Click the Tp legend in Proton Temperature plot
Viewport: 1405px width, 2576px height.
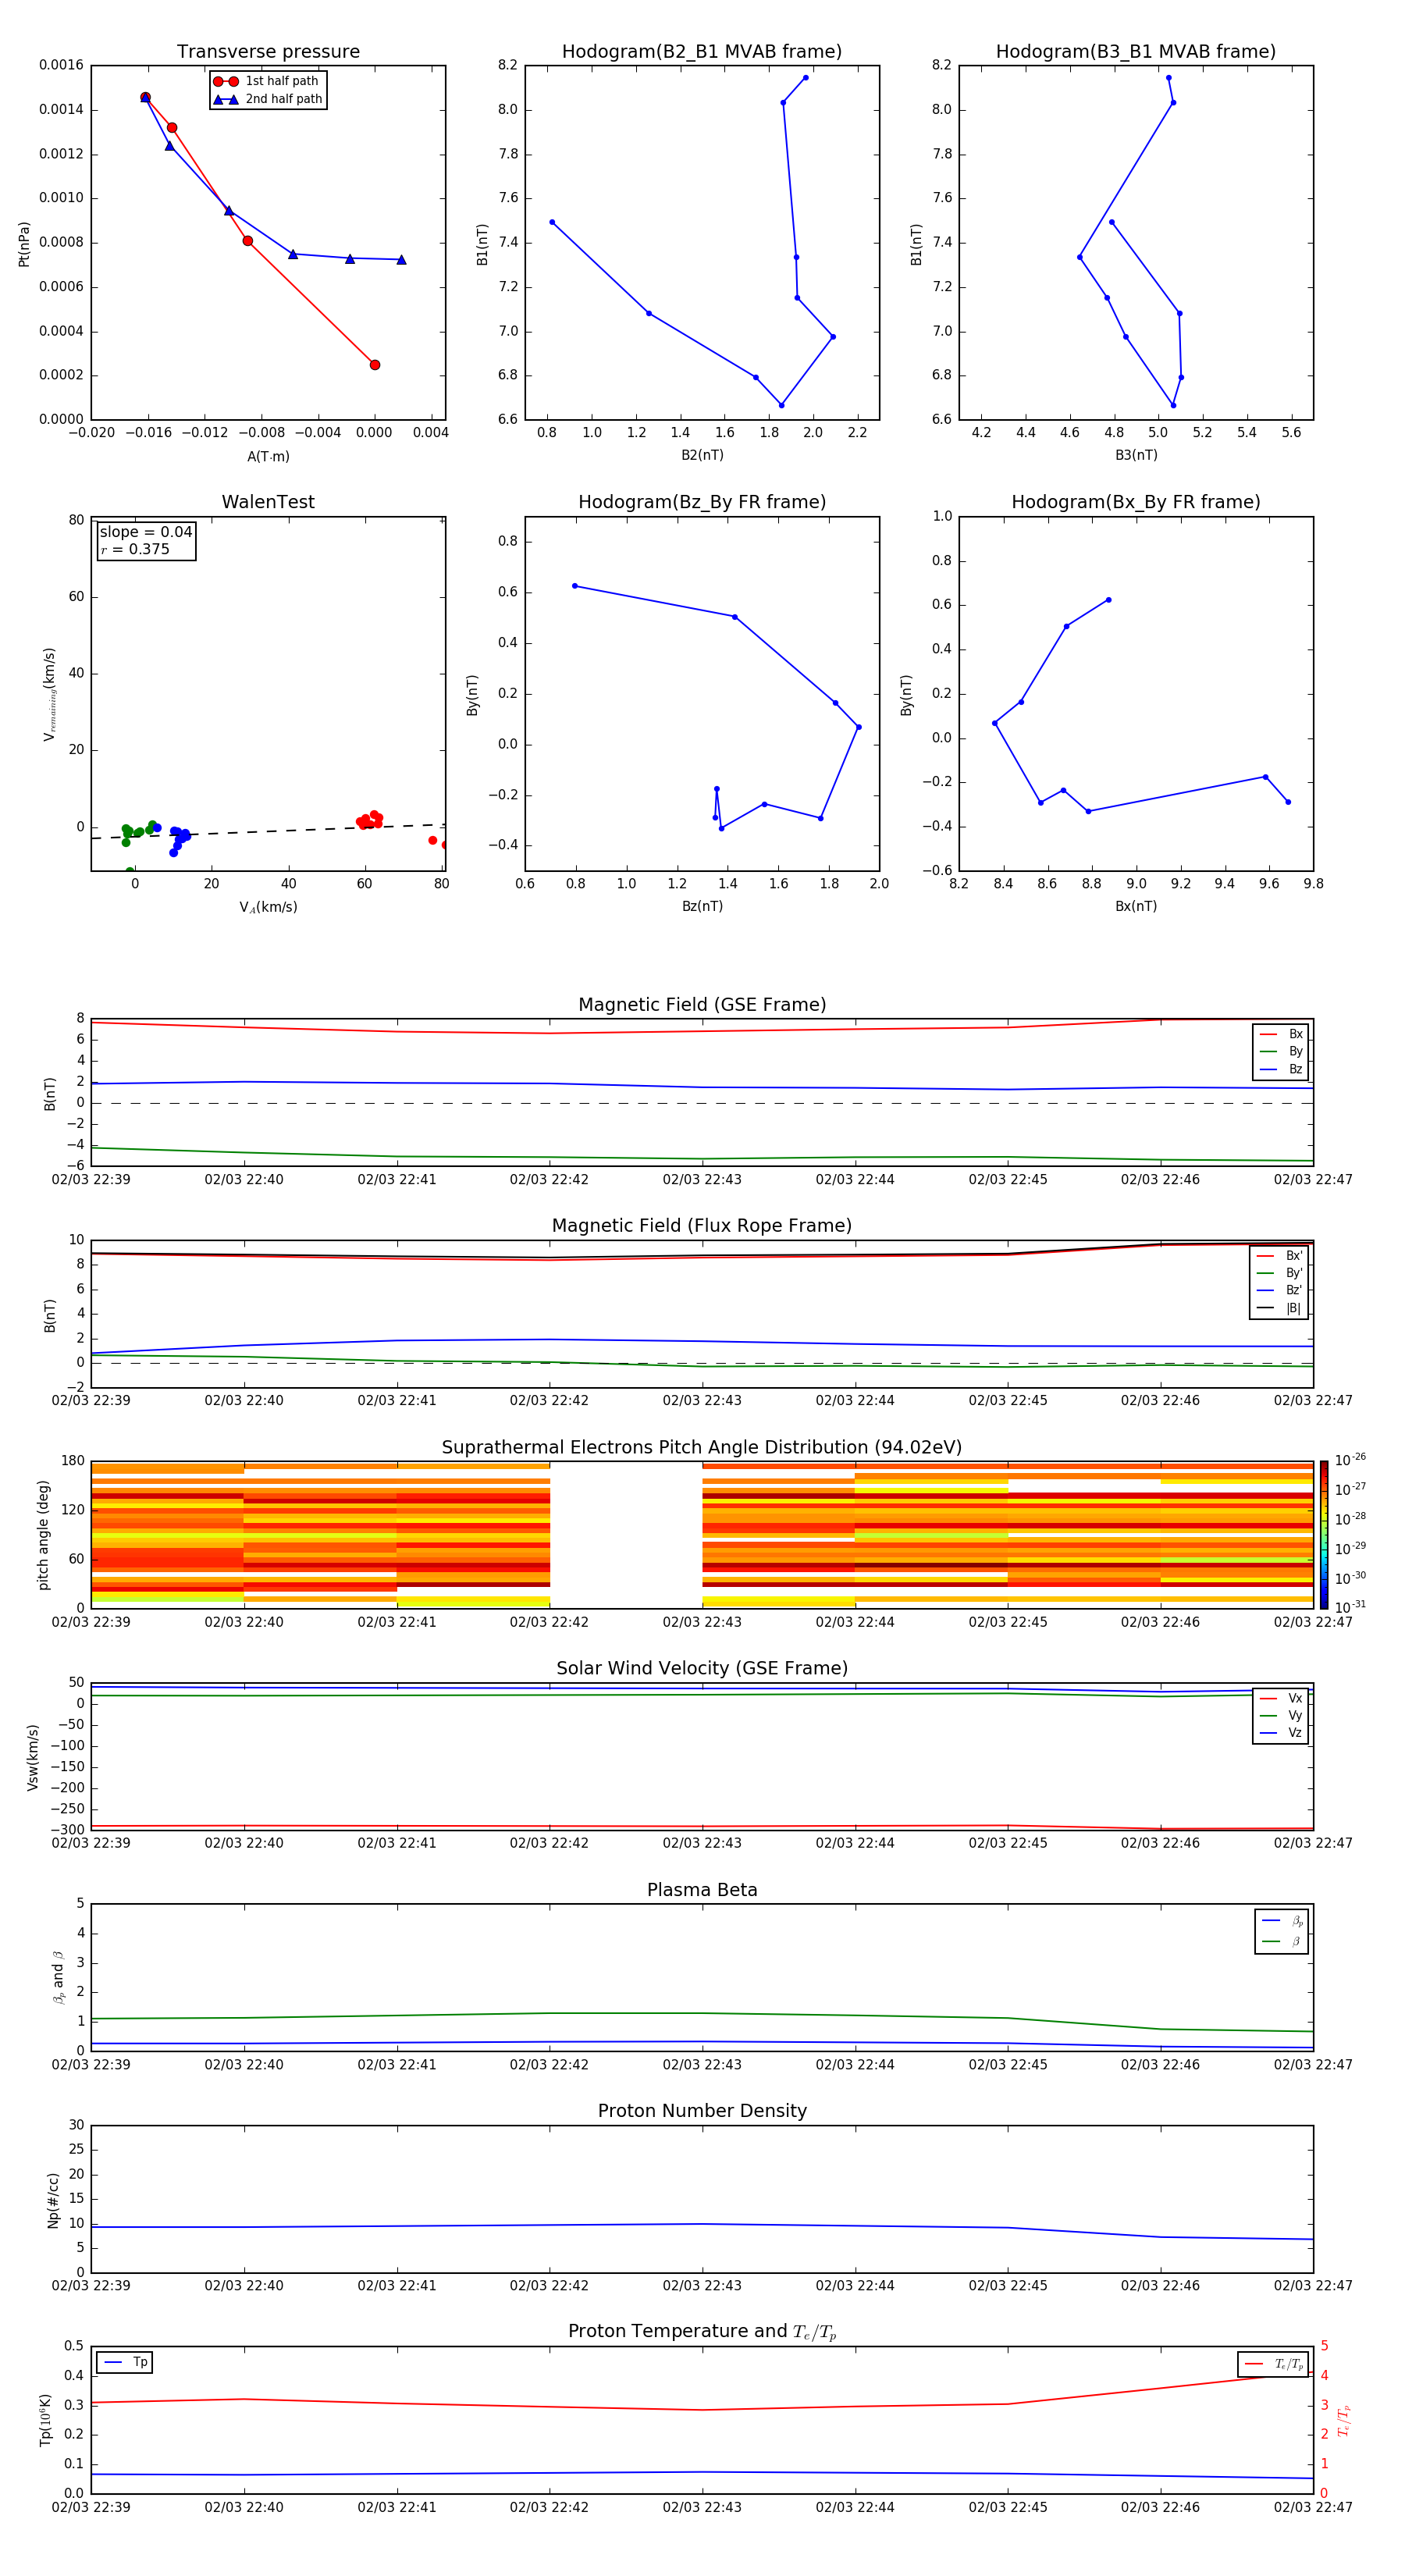(125, 2362)
